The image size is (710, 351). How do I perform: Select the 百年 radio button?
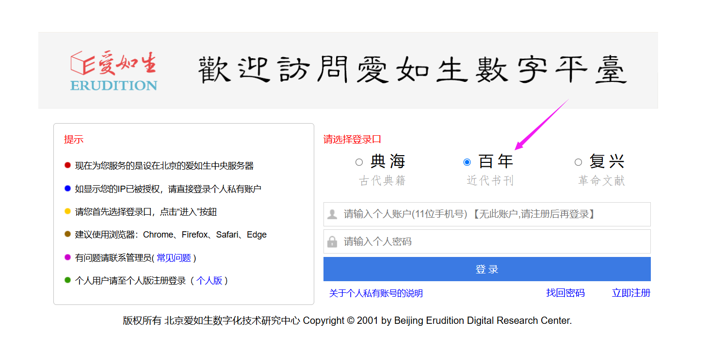pos(467,162)
